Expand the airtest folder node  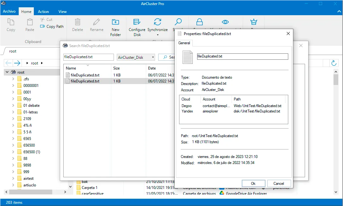click(x=13, y=179)
